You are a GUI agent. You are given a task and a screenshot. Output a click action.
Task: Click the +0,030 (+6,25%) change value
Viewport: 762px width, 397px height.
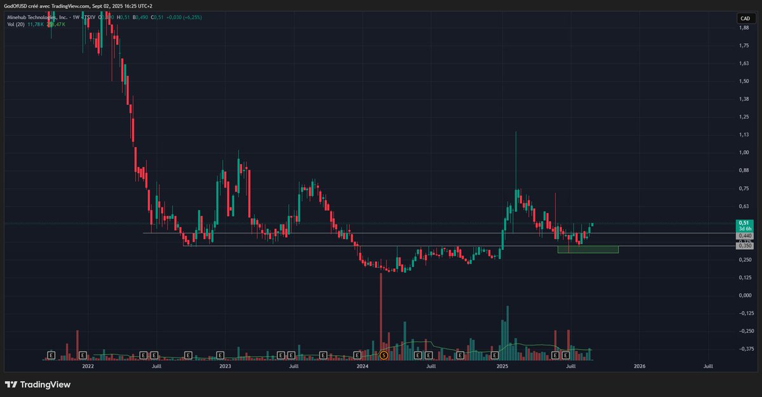184,17
